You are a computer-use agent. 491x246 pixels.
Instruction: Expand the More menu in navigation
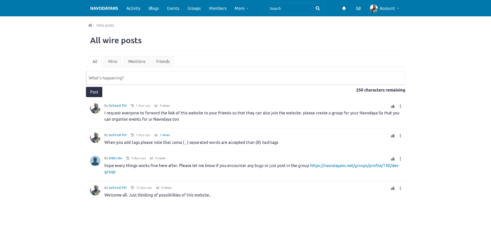click(x=241, y=8)
